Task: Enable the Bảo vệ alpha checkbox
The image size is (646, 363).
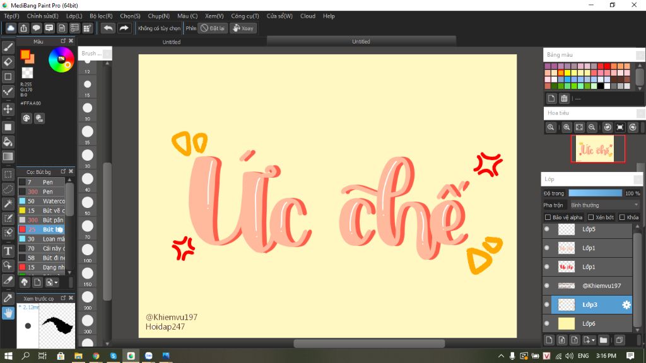Action: point(548,217)
